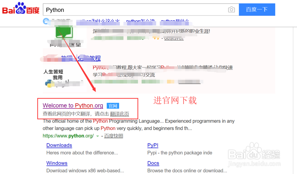This screenshot has height=174, width=297.
Task: Click the 翻译此页 link
Action: (x=119, y=114)
